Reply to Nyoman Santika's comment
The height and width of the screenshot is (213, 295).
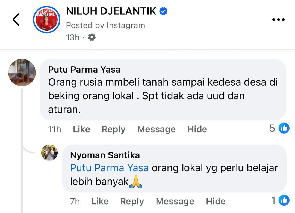click(132, 201)
